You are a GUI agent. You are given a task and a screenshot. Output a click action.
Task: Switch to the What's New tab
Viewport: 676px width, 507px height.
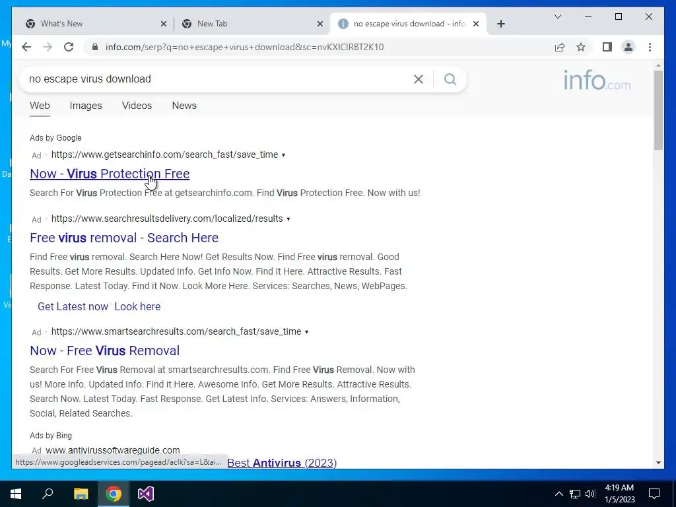click(95, 24)
